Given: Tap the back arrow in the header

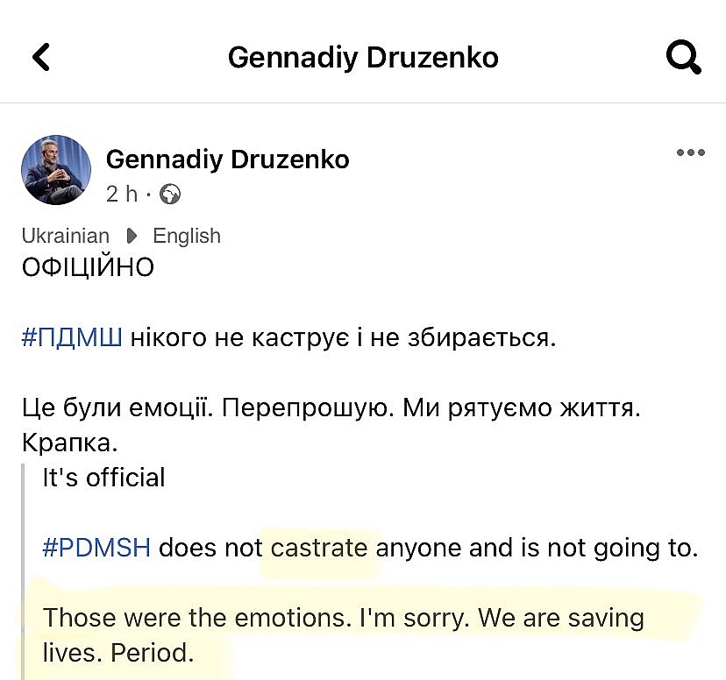Looking at the screenshot, I should click(41, 58).
